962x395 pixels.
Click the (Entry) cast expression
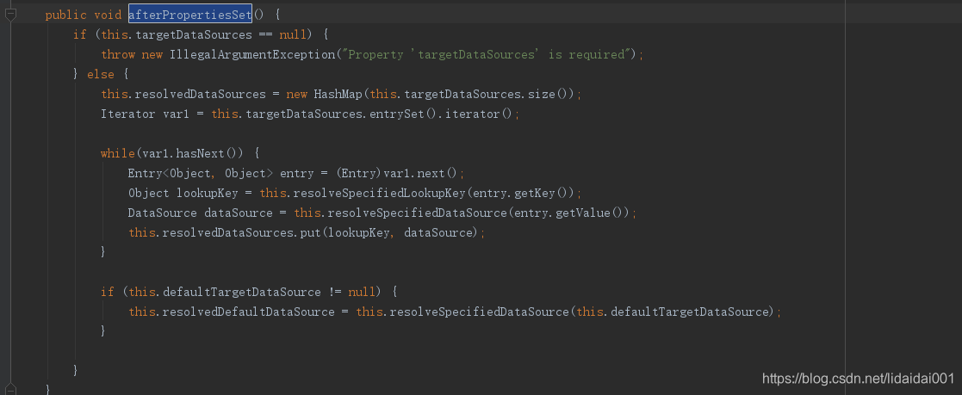(360, 173)
